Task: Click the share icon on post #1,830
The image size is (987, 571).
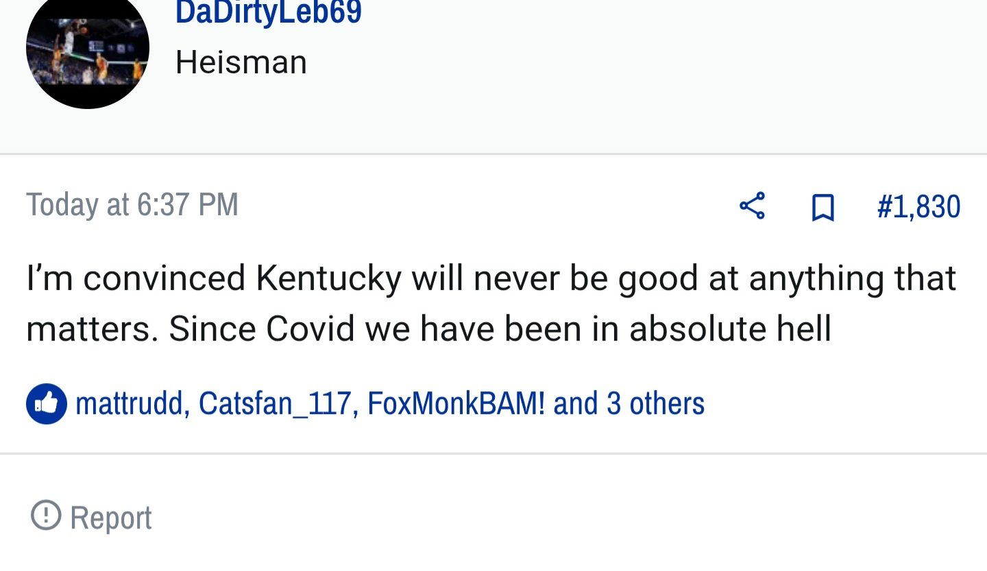Action: (752, 206)
